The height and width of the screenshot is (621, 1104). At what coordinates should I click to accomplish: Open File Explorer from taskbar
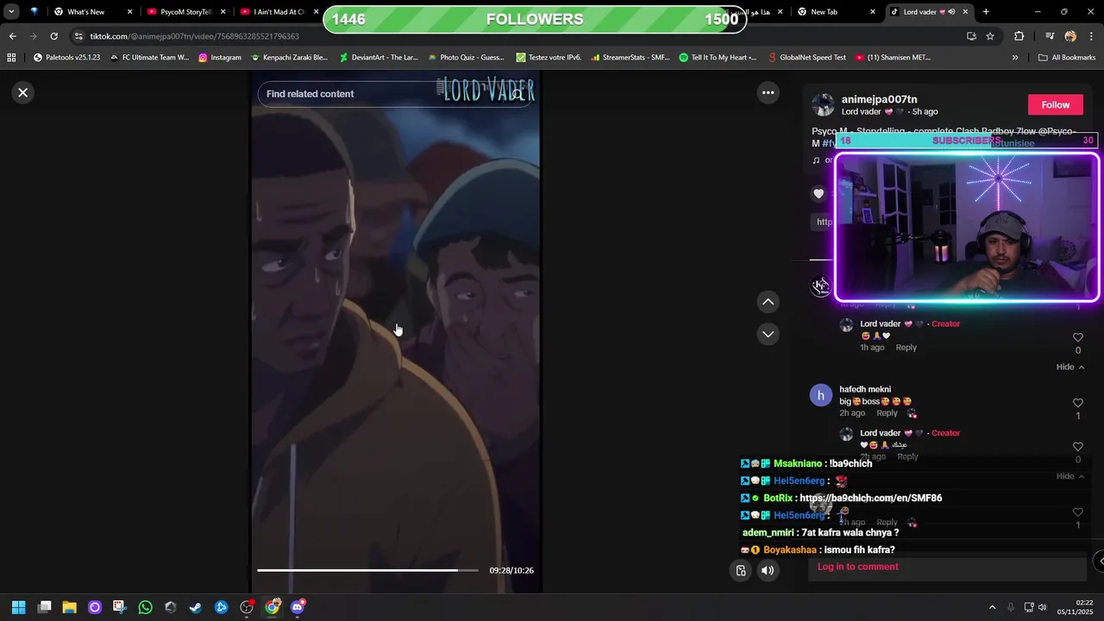[x=70, y=607]
